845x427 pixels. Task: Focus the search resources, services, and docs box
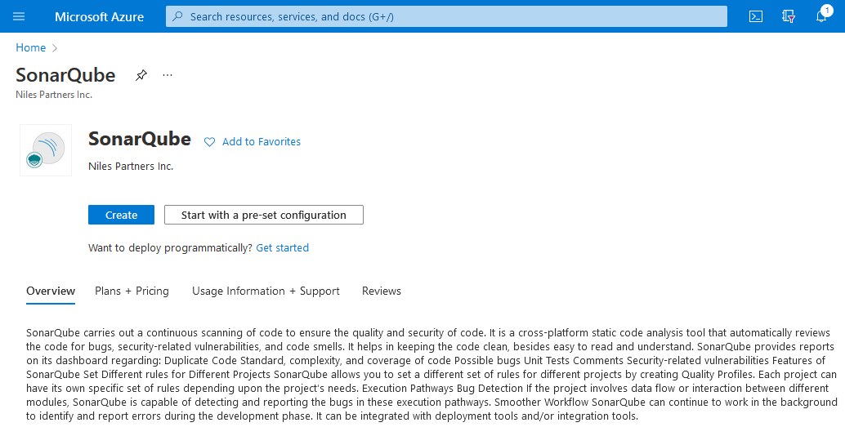[x=446, y=16]
